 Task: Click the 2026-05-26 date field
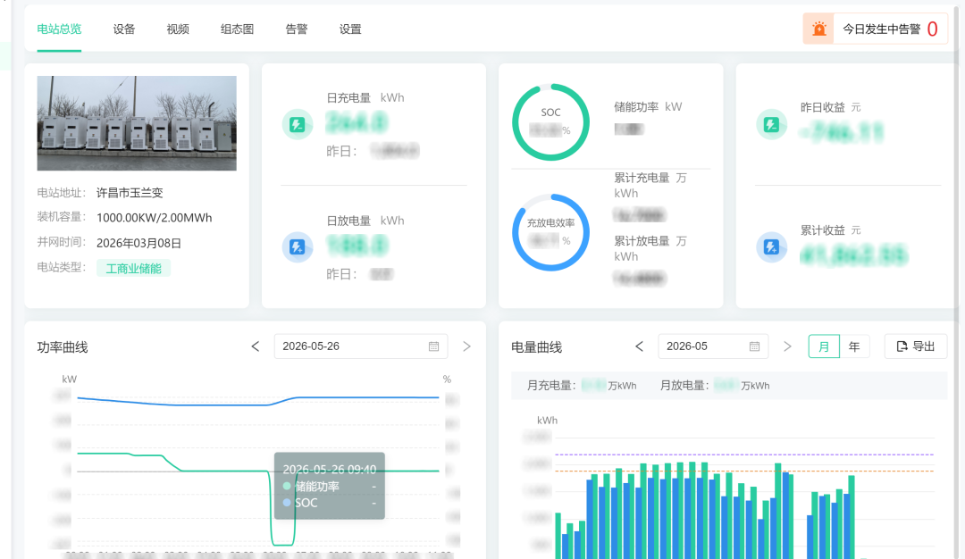click(361, 346)
